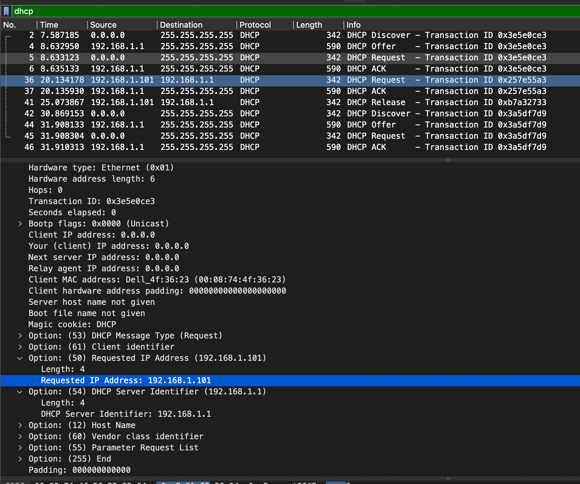Click the display filter bookmark icon
This screenshot has width=580, height=484.
tap(6, 11)
